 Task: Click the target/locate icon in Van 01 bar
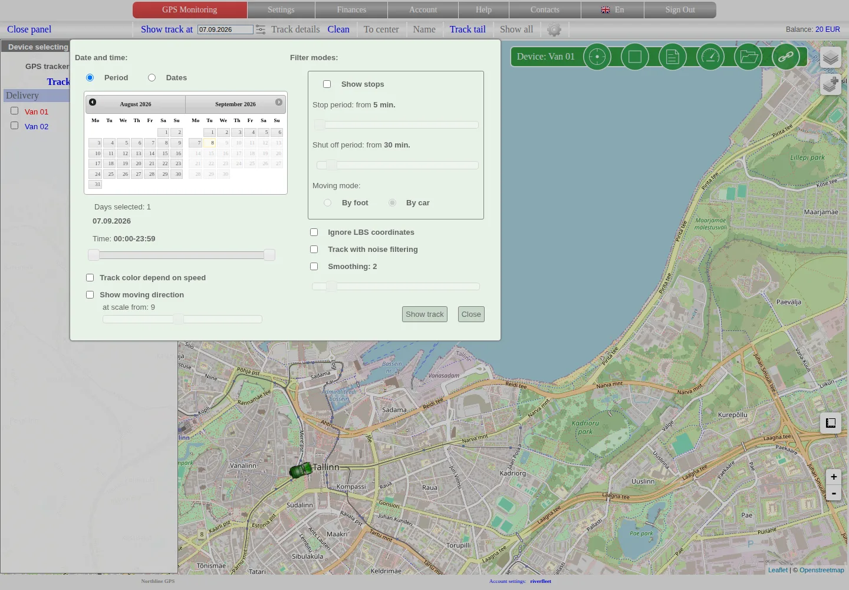[x=597, y=57]
